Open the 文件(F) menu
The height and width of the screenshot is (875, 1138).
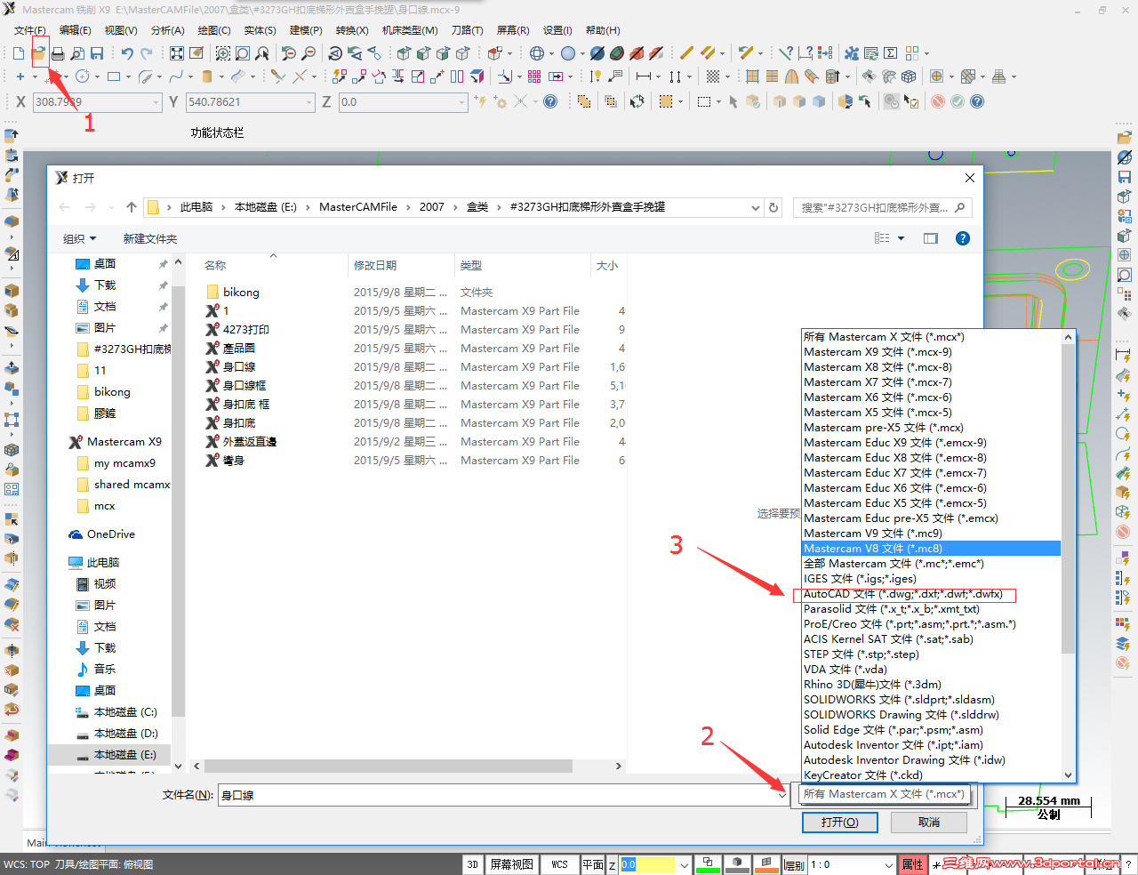point(30,30)
